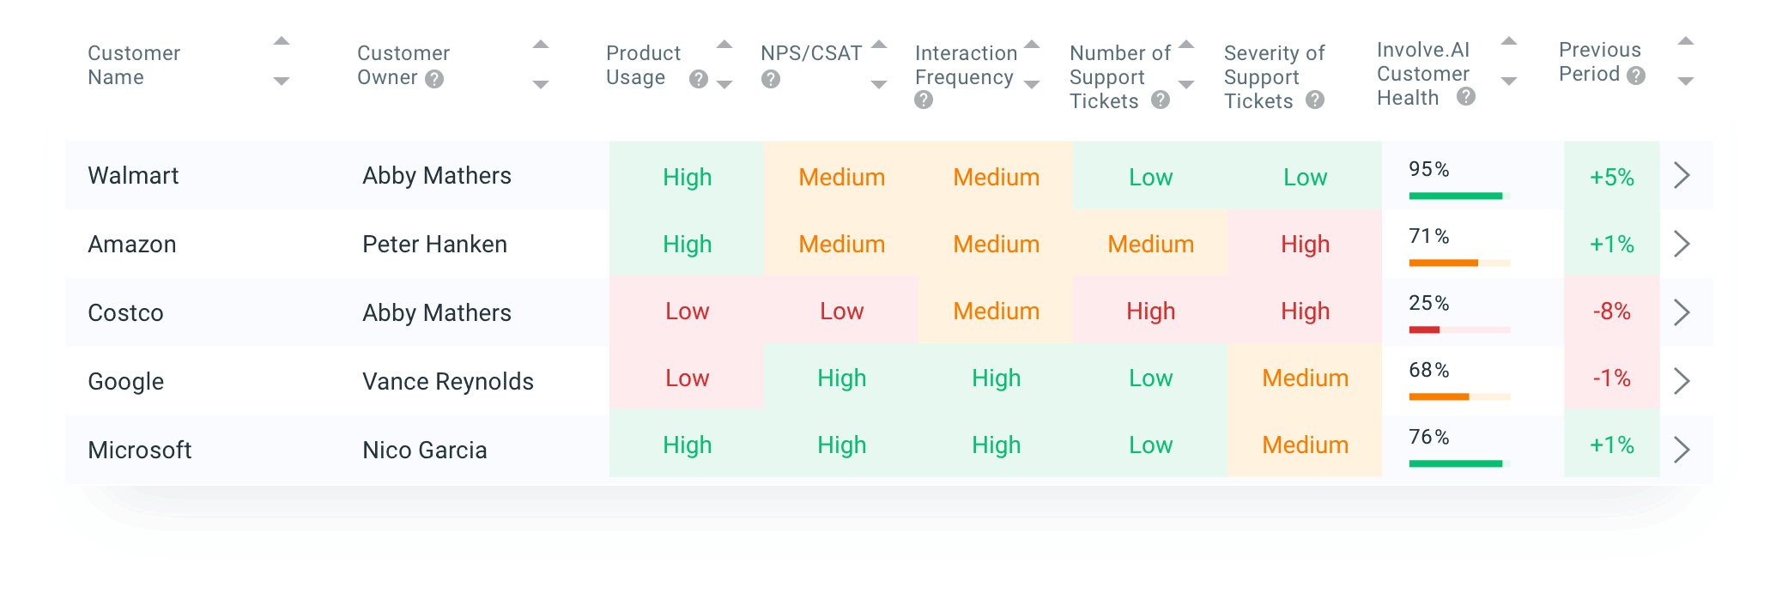Open Number of Support Tickets help icon

point(1161,100)
